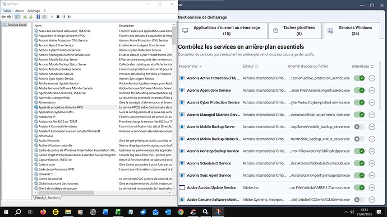Image resolution: width=387 pixels, height=217 pixels.
Task: Click the minus icon for Acronis Mobile Backup Server
Action: 372,127
